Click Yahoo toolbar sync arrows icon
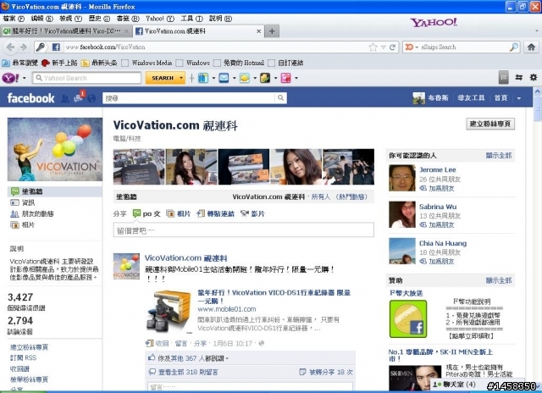Screen dimensions: 542x393 coord(519,78)
